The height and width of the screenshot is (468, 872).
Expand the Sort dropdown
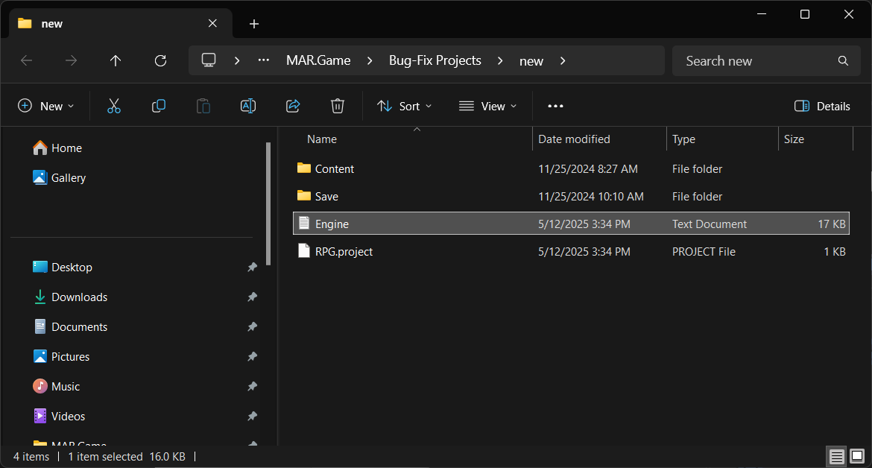tap(405, 106)
